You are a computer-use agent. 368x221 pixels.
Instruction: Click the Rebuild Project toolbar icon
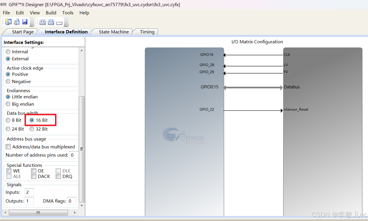51,22
